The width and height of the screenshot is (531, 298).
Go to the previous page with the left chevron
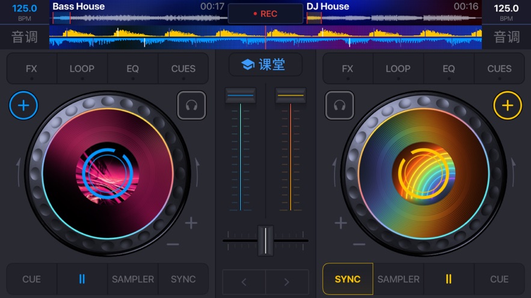(x=244, y=282)
